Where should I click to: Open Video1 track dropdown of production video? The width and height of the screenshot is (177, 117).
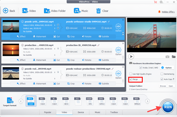55,49
